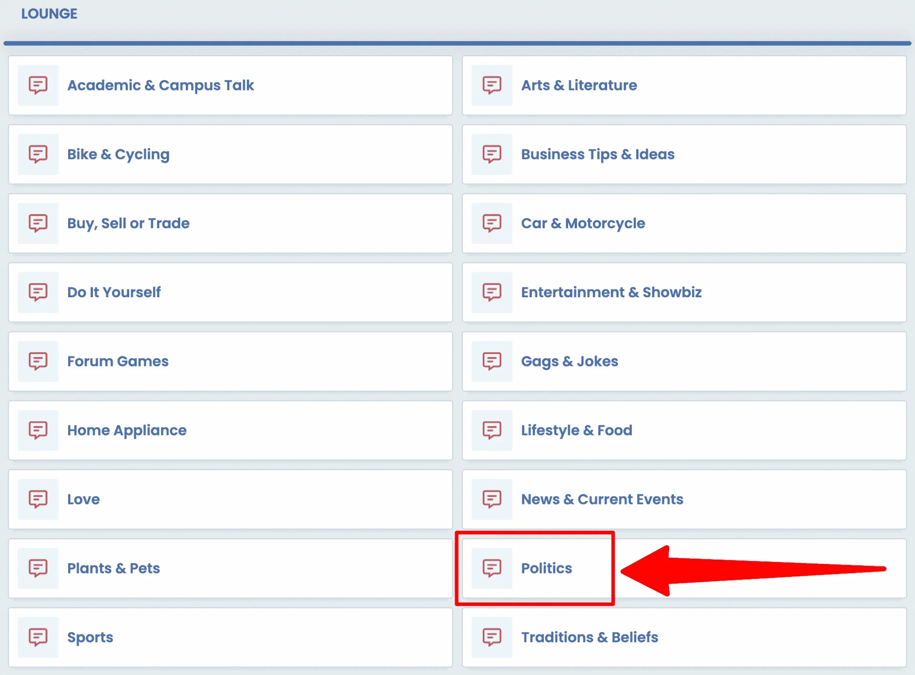Click the chat icon beside Car & Motorcycle

point(492,223)
